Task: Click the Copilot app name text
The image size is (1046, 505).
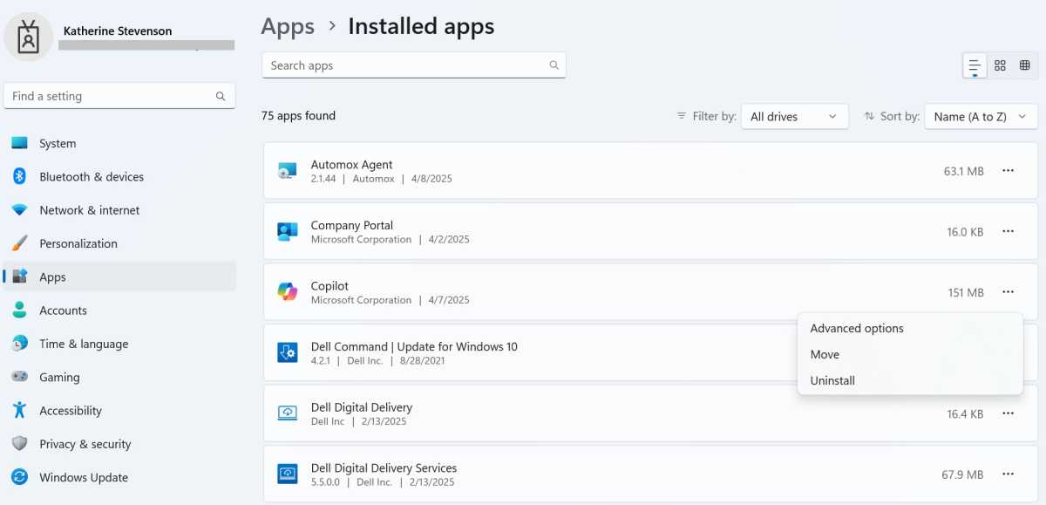Action: click(329, 286)
